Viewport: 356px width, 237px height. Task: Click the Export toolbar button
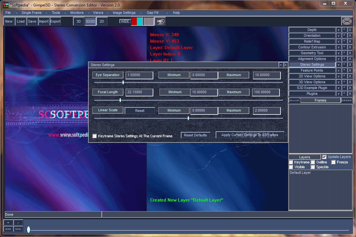(55, 21)
